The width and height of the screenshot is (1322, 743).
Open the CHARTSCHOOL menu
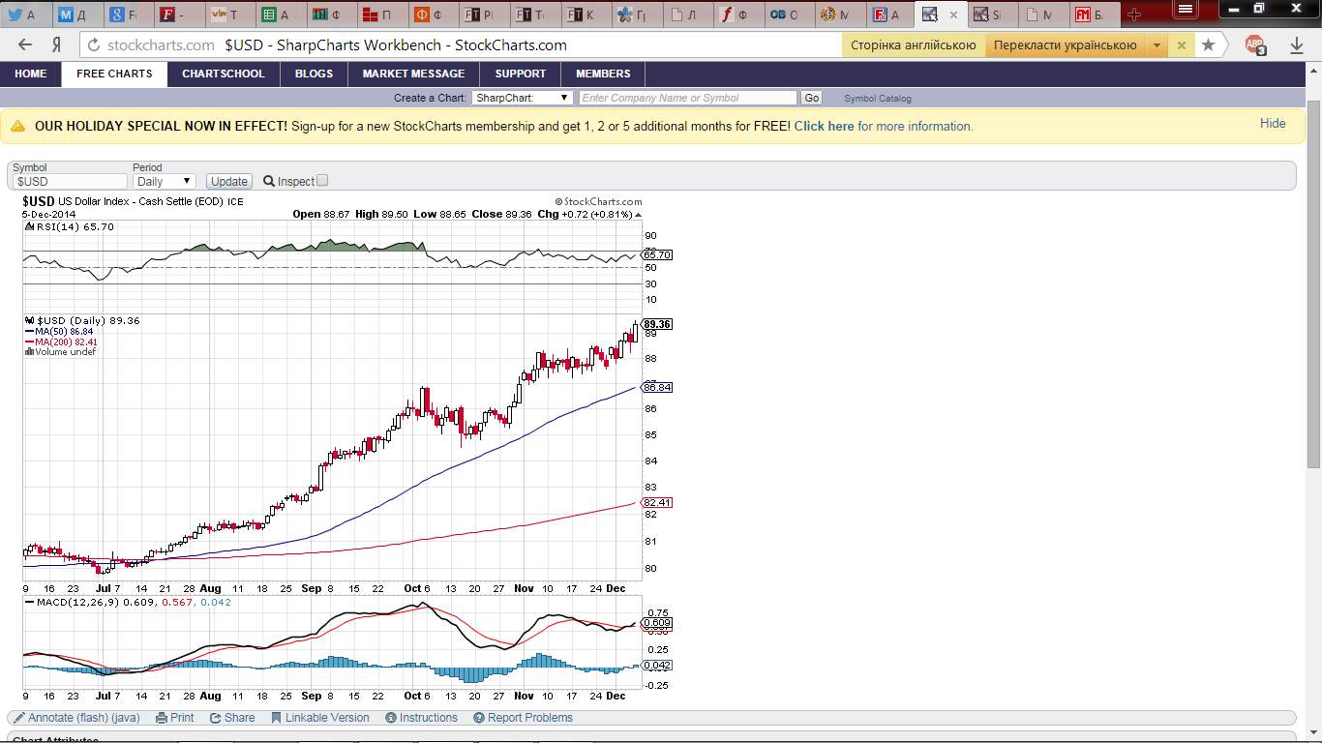(224, 74)
